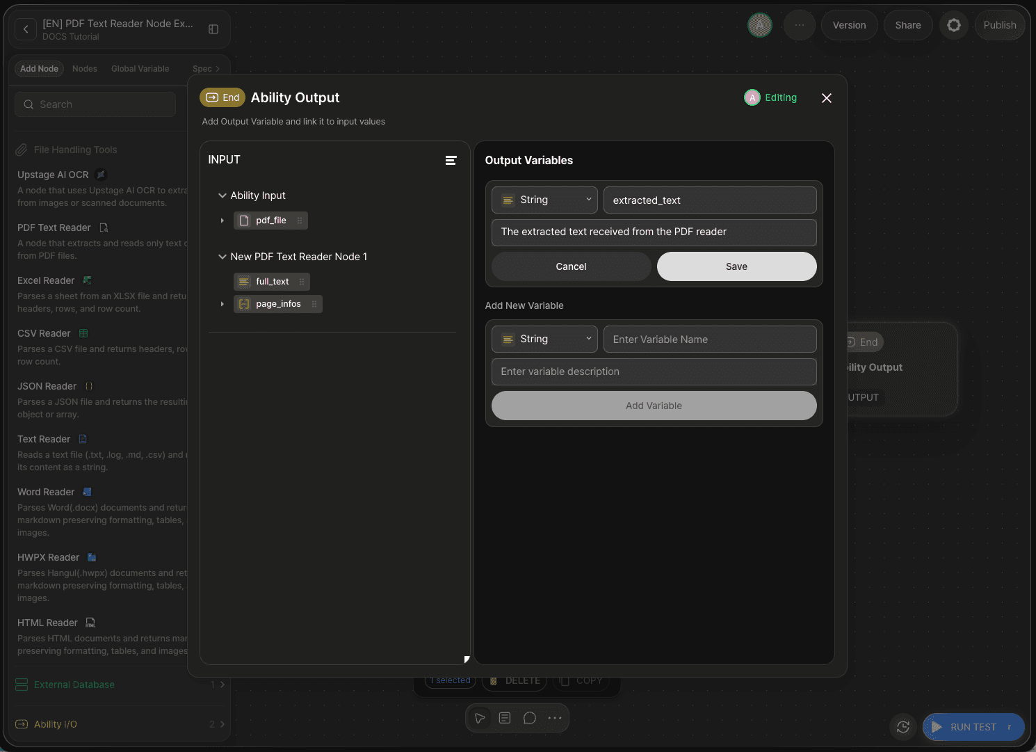Click the 1 selected badge

(x=451, y=680)
